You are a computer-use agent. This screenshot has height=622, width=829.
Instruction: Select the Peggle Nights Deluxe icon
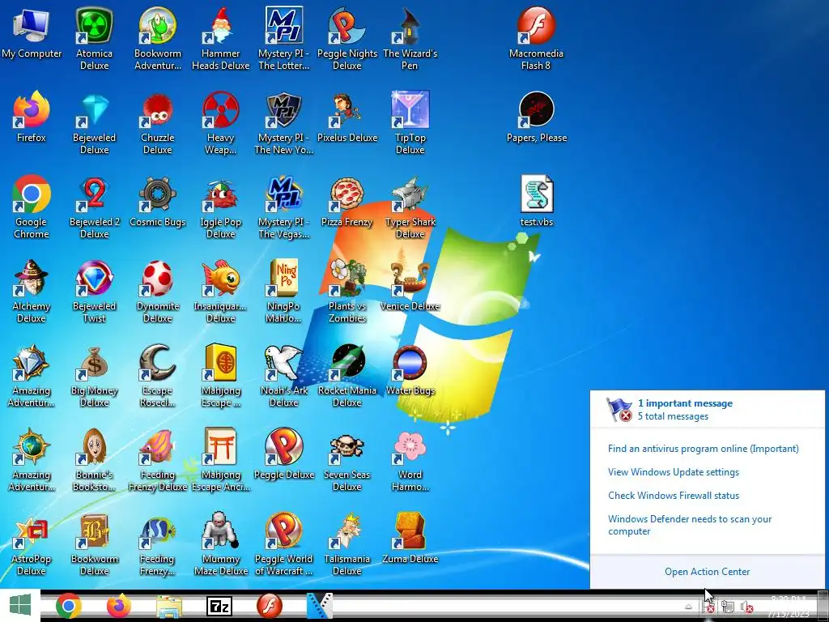tap(346, 25)
